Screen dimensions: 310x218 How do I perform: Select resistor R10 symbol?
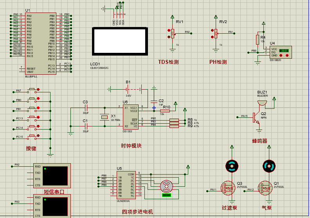(165, 111)
